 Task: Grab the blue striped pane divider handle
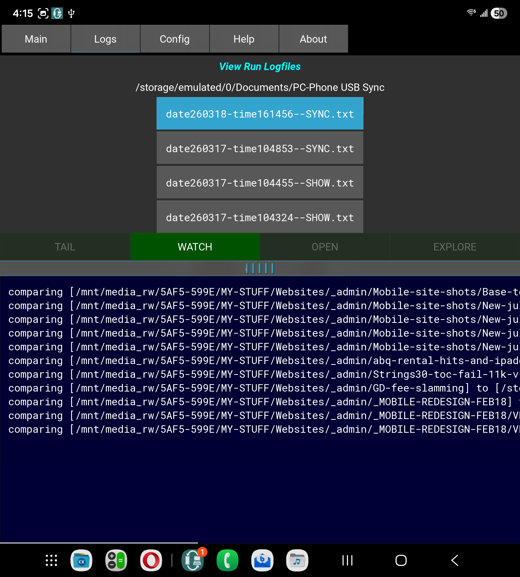260,268
